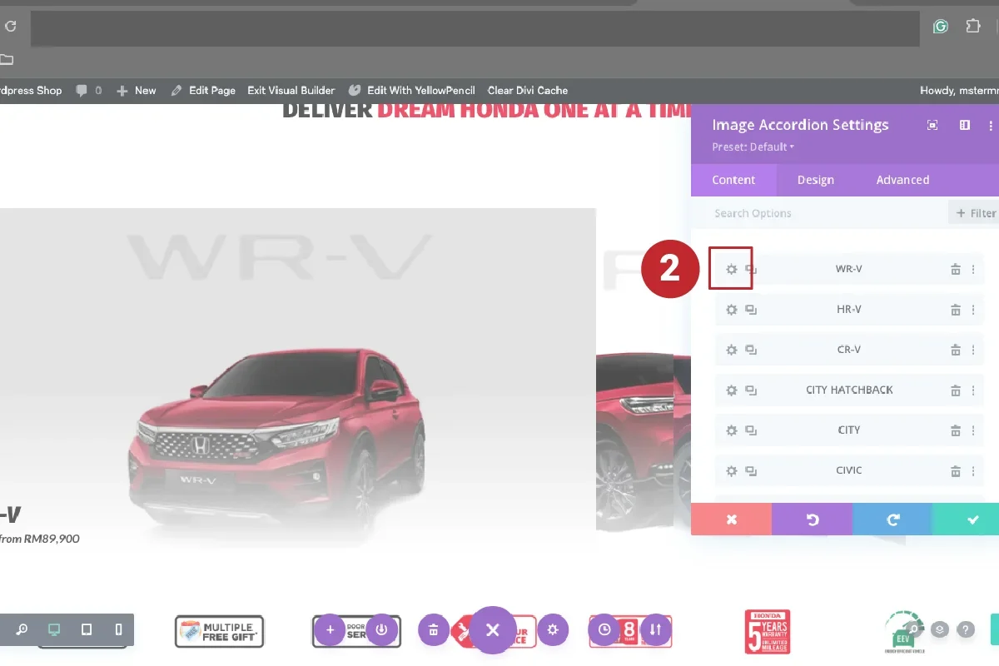Switch to desktop view mode
Viewport: 999px width, 666px height.
click(54, 630)
